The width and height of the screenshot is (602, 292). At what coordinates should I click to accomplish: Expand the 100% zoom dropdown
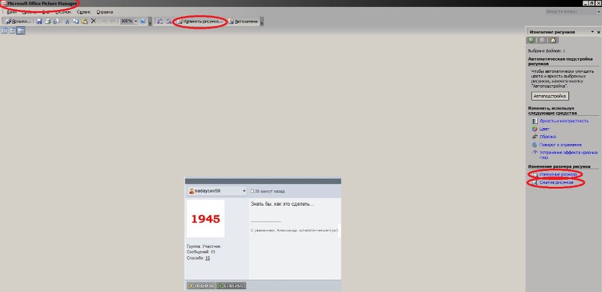(136, 21)
